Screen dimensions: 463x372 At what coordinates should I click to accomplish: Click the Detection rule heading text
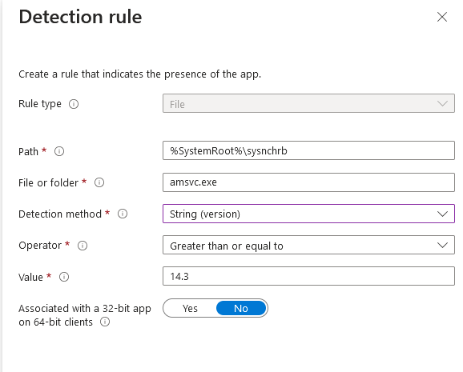tap(80, 17)
